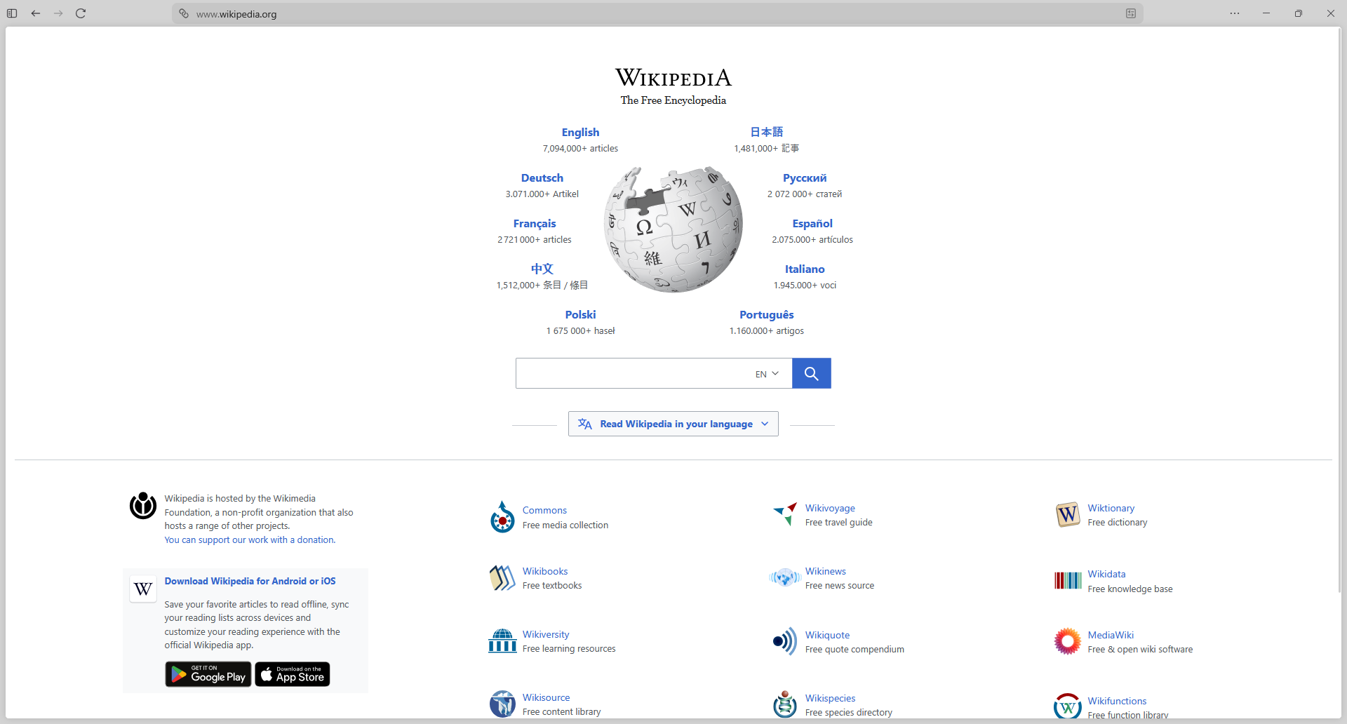Open the English Wikipedia link

pos(580,132)
